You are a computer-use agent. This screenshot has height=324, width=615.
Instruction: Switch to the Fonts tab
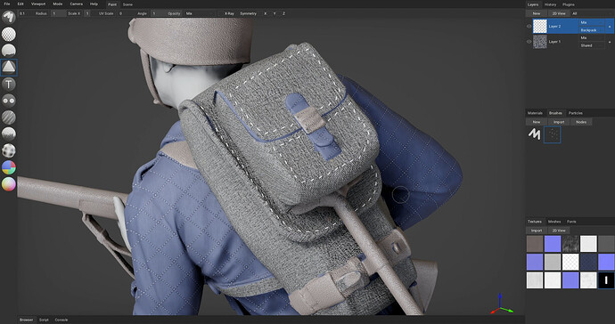click(571, 222)
